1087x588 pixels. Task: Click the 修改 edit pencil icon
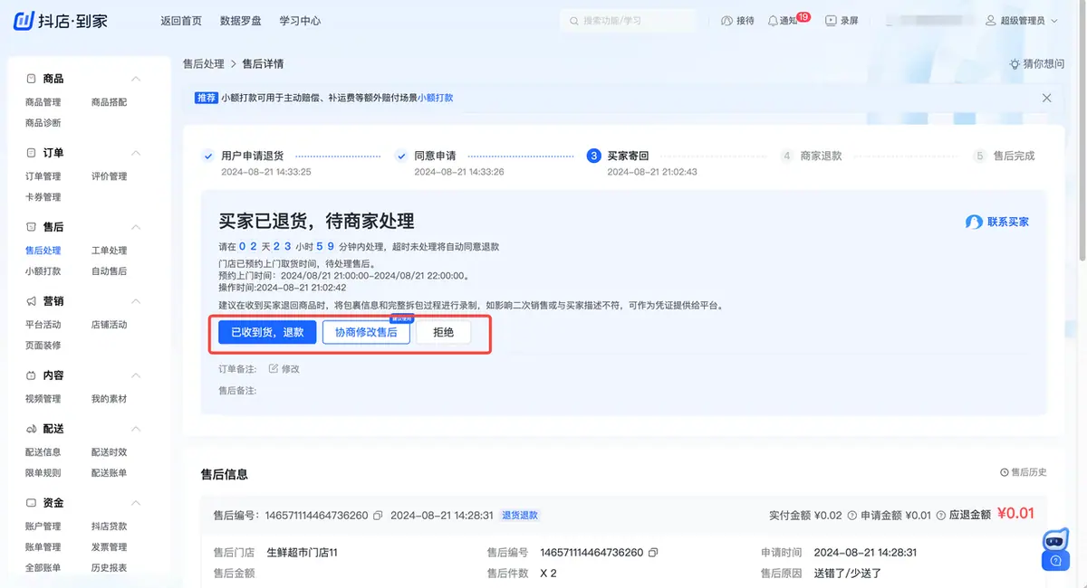coord(274,369)
